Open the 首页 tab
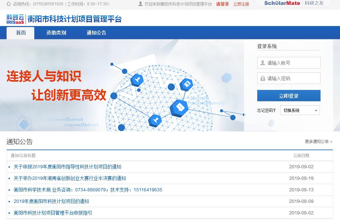 click(x=20, y=33)
